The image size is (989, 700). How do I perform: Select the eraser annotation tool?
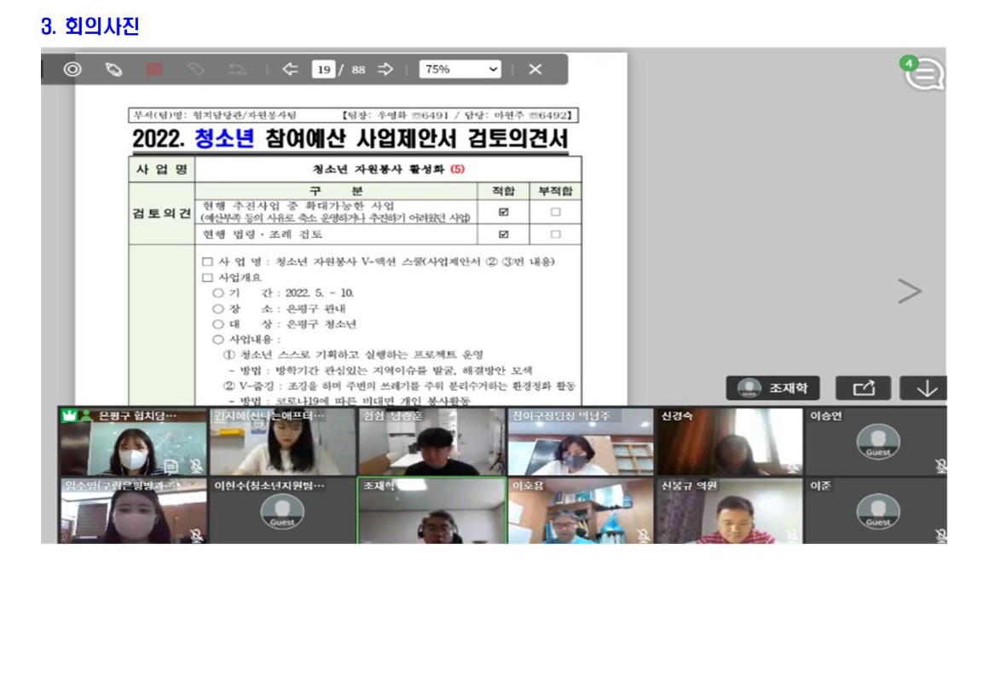(195, 70)
